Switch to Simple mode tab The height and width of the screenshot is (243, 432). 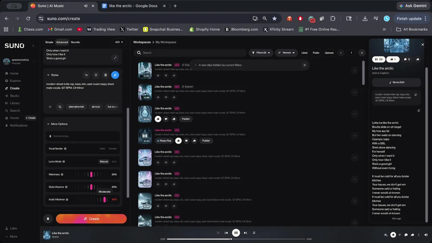(49, 42)
